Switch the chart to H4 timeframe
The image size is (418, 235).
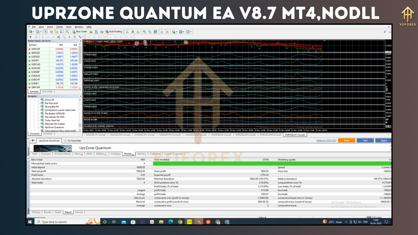(x=116, y=37)
